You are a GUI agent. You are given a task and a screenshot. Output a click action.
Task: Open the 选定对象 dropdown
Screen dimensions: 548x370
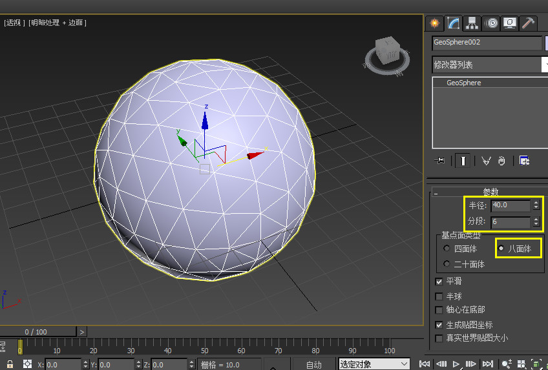374,365
